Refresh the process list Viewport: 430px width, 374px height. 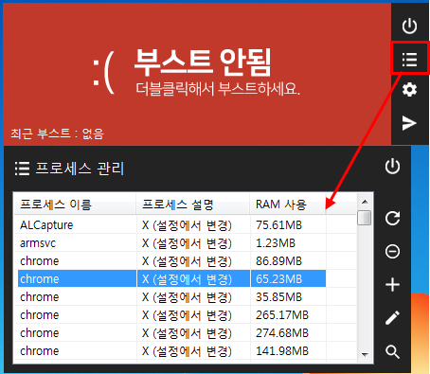point(392,218)
